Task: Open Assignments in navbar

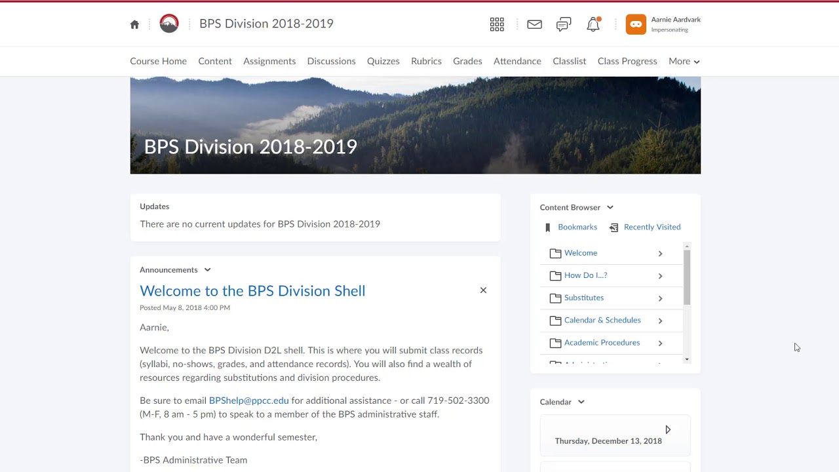Action: (269, 61)
